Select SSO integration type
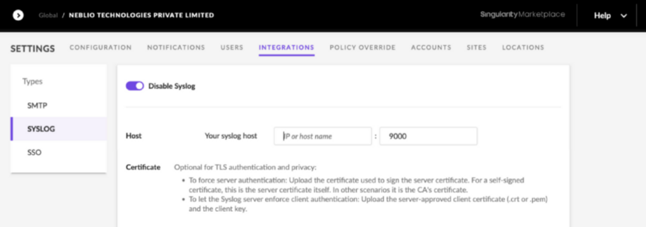The height and width of the screenshot is (227, 646). point(59,153)
